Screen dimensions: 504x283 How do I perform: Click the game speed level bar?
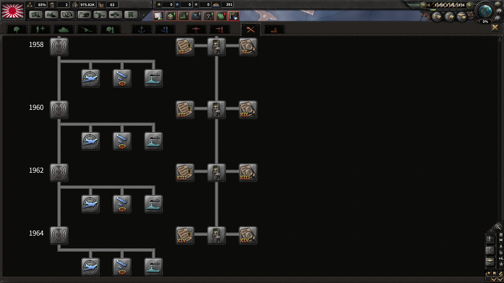click(446, 10)
